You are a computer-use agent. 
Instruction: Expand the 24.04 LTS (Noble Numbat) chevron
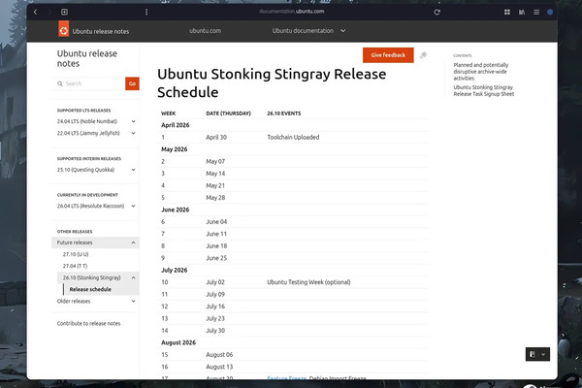pos(133,121)
